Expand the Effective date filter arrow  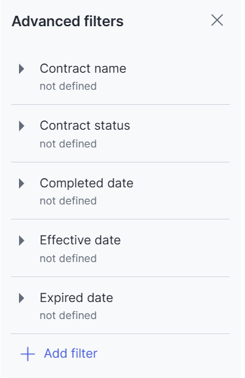click(22, 240)
